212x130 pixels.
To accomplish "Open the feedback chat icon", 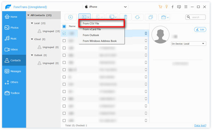I will coord(179,7).
